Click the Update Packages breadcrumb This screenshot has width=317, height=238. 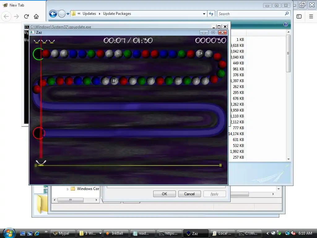(x=117, y=14)
